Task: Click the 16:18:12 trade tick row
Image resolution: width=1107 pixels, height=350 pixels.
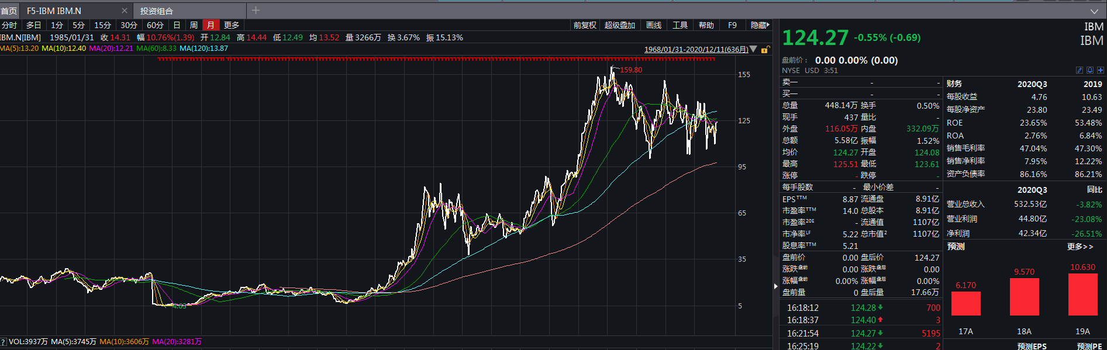Action: click(x=861, y=308)
